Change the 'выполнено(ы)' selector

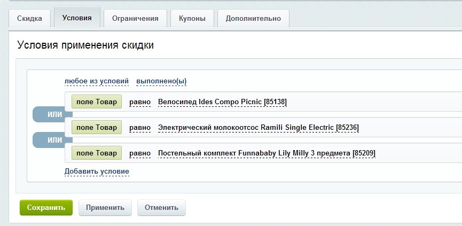point(161,81)
